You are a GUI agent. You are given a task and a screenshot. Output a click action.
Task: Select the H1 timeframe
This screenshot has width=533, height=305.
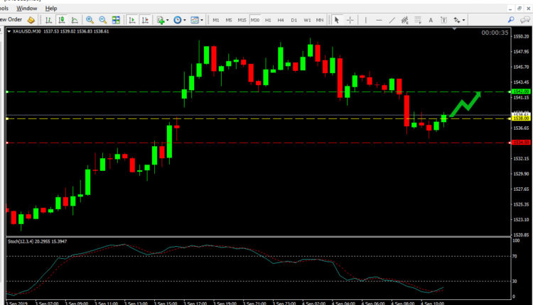coord(268,20)
